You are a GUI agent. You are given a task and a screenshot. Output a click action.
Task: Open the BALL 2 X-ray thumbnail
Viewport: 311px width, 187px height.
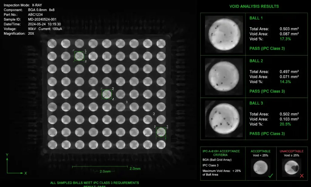[224, 76]
